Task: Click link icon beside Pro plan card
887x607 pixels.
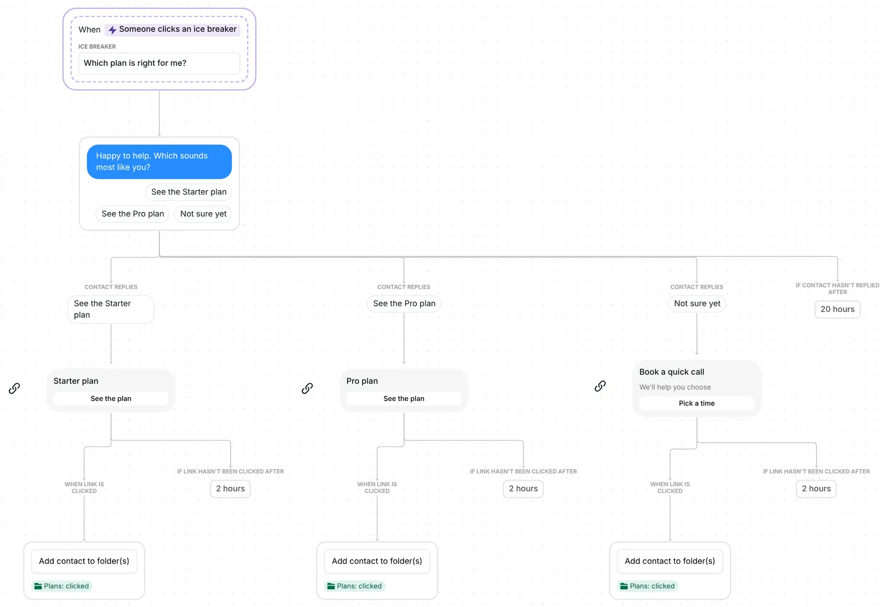Action: coord(307,388)
